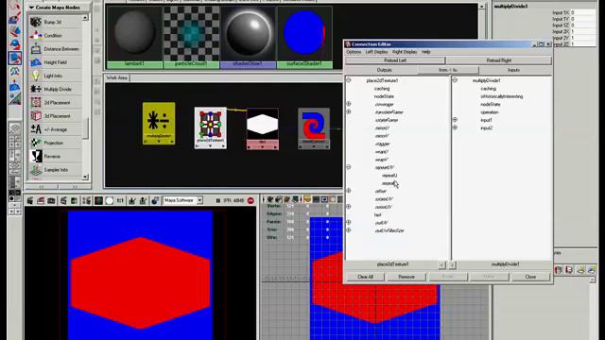
Task: Click the Reload Left button
Action: pos(395,60)
